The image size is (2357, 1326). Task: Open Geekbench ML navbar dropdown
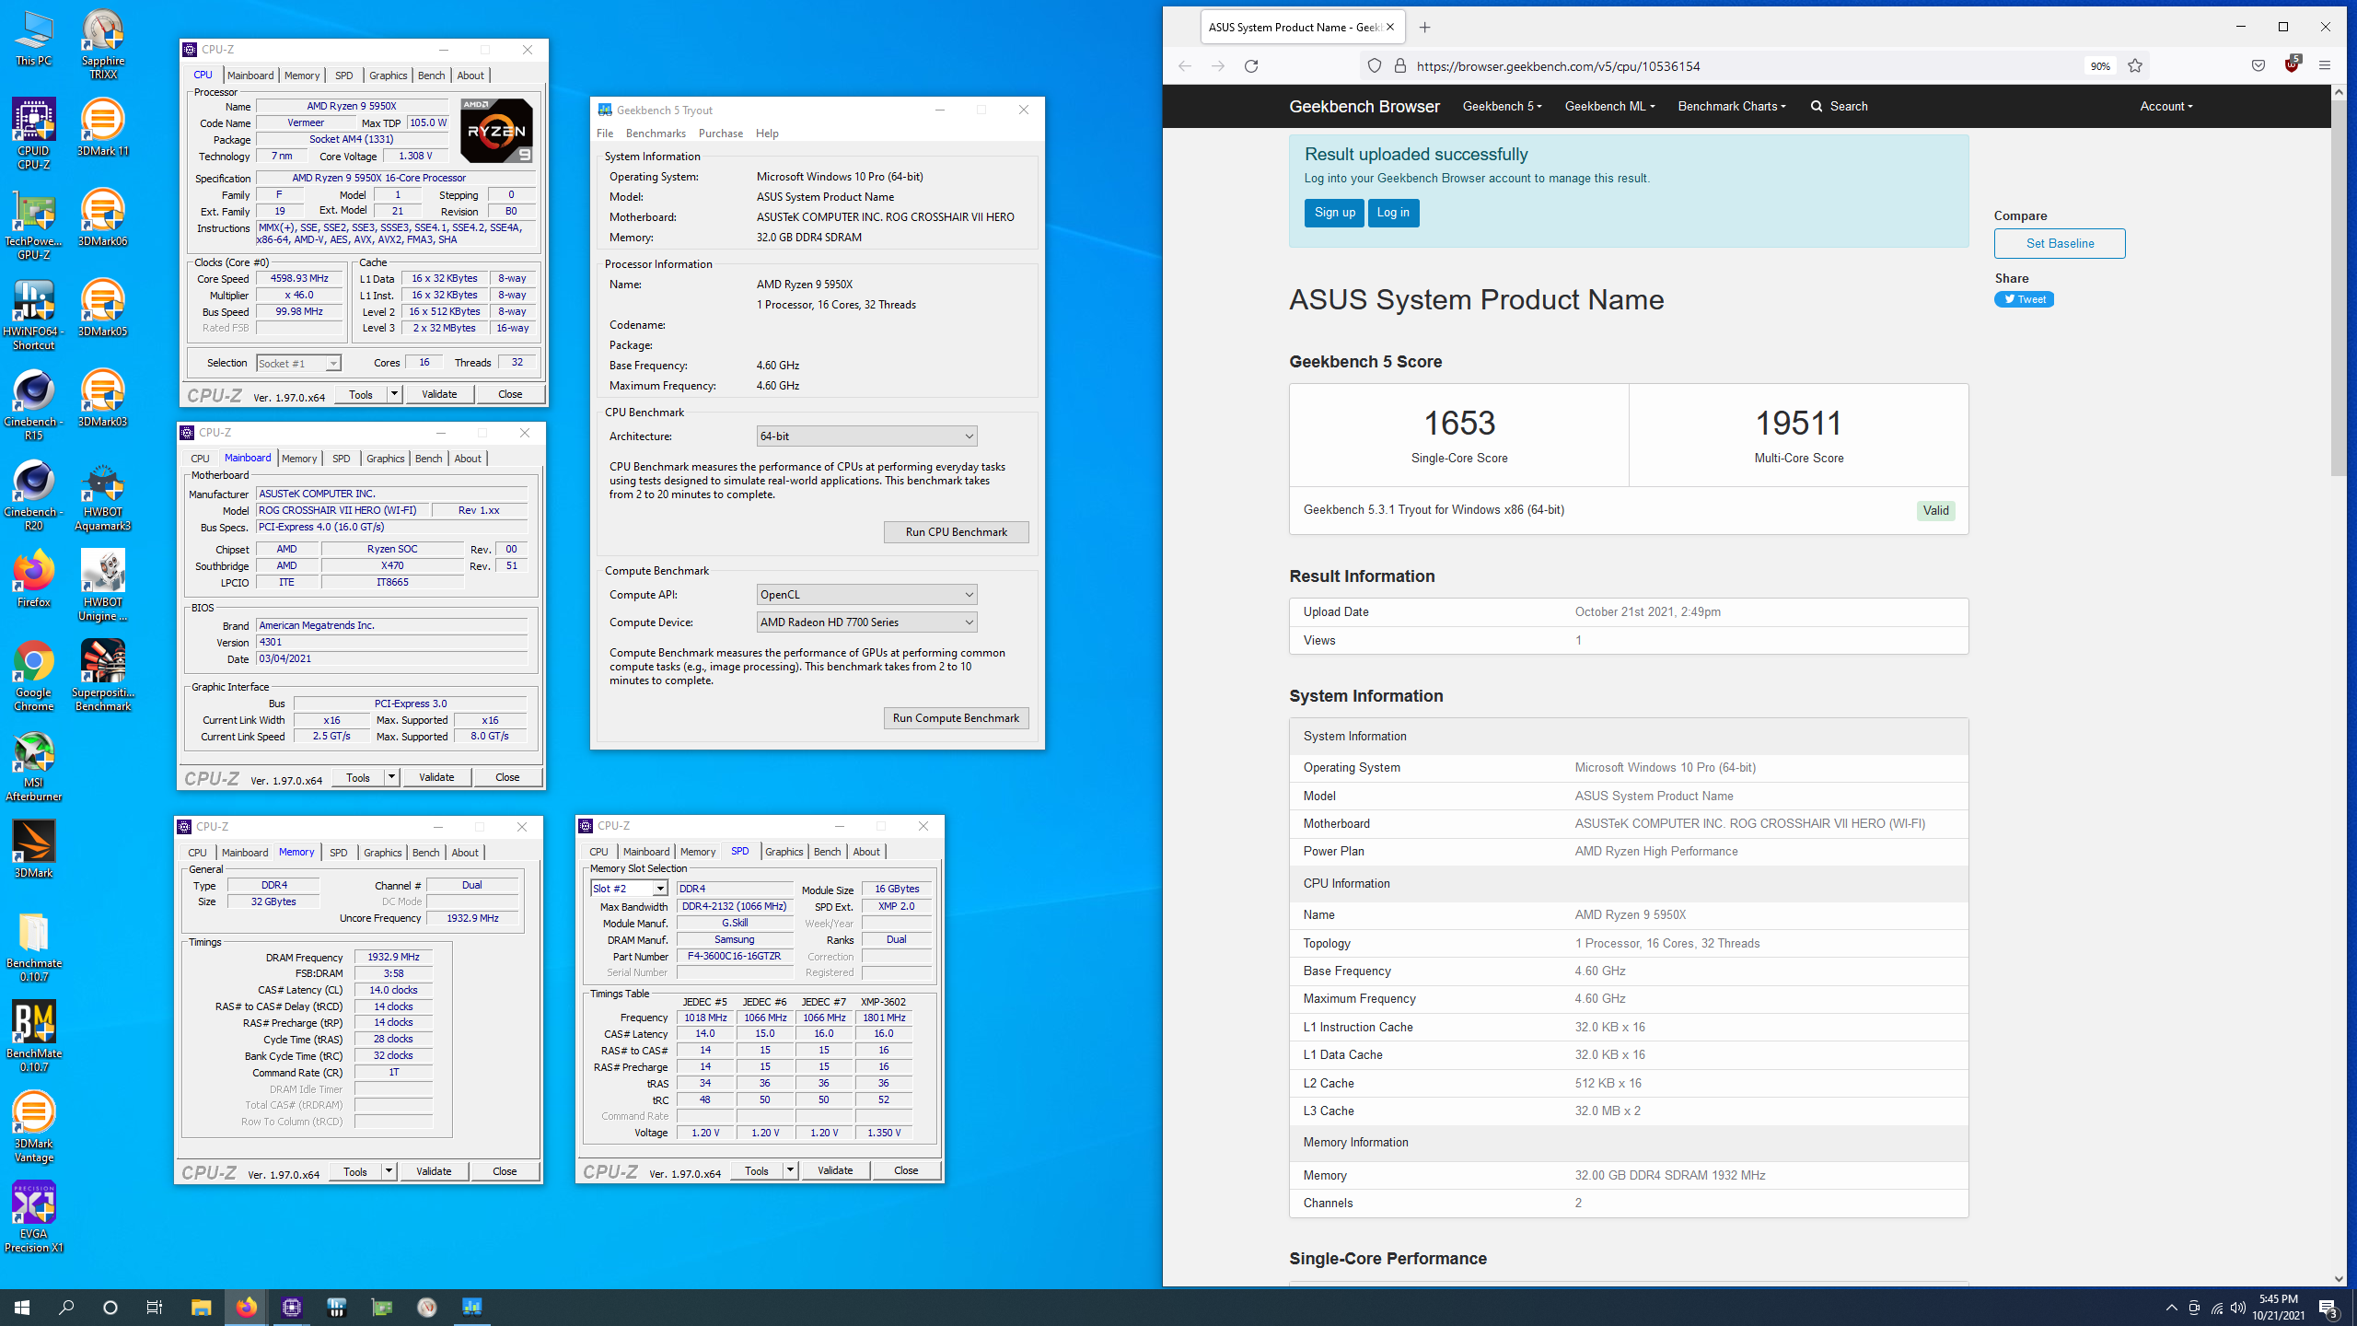click(1609, 107)
